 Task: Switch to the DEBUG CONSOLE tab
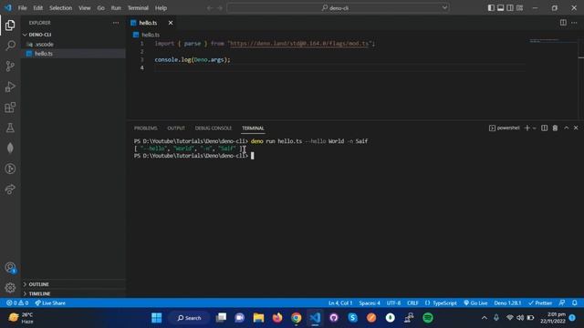click(214, 128)
